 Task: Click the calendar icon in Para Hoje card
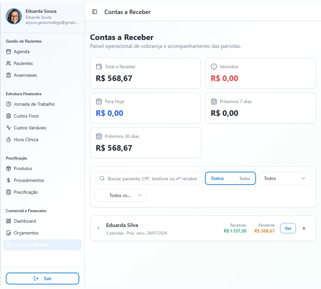99,101
